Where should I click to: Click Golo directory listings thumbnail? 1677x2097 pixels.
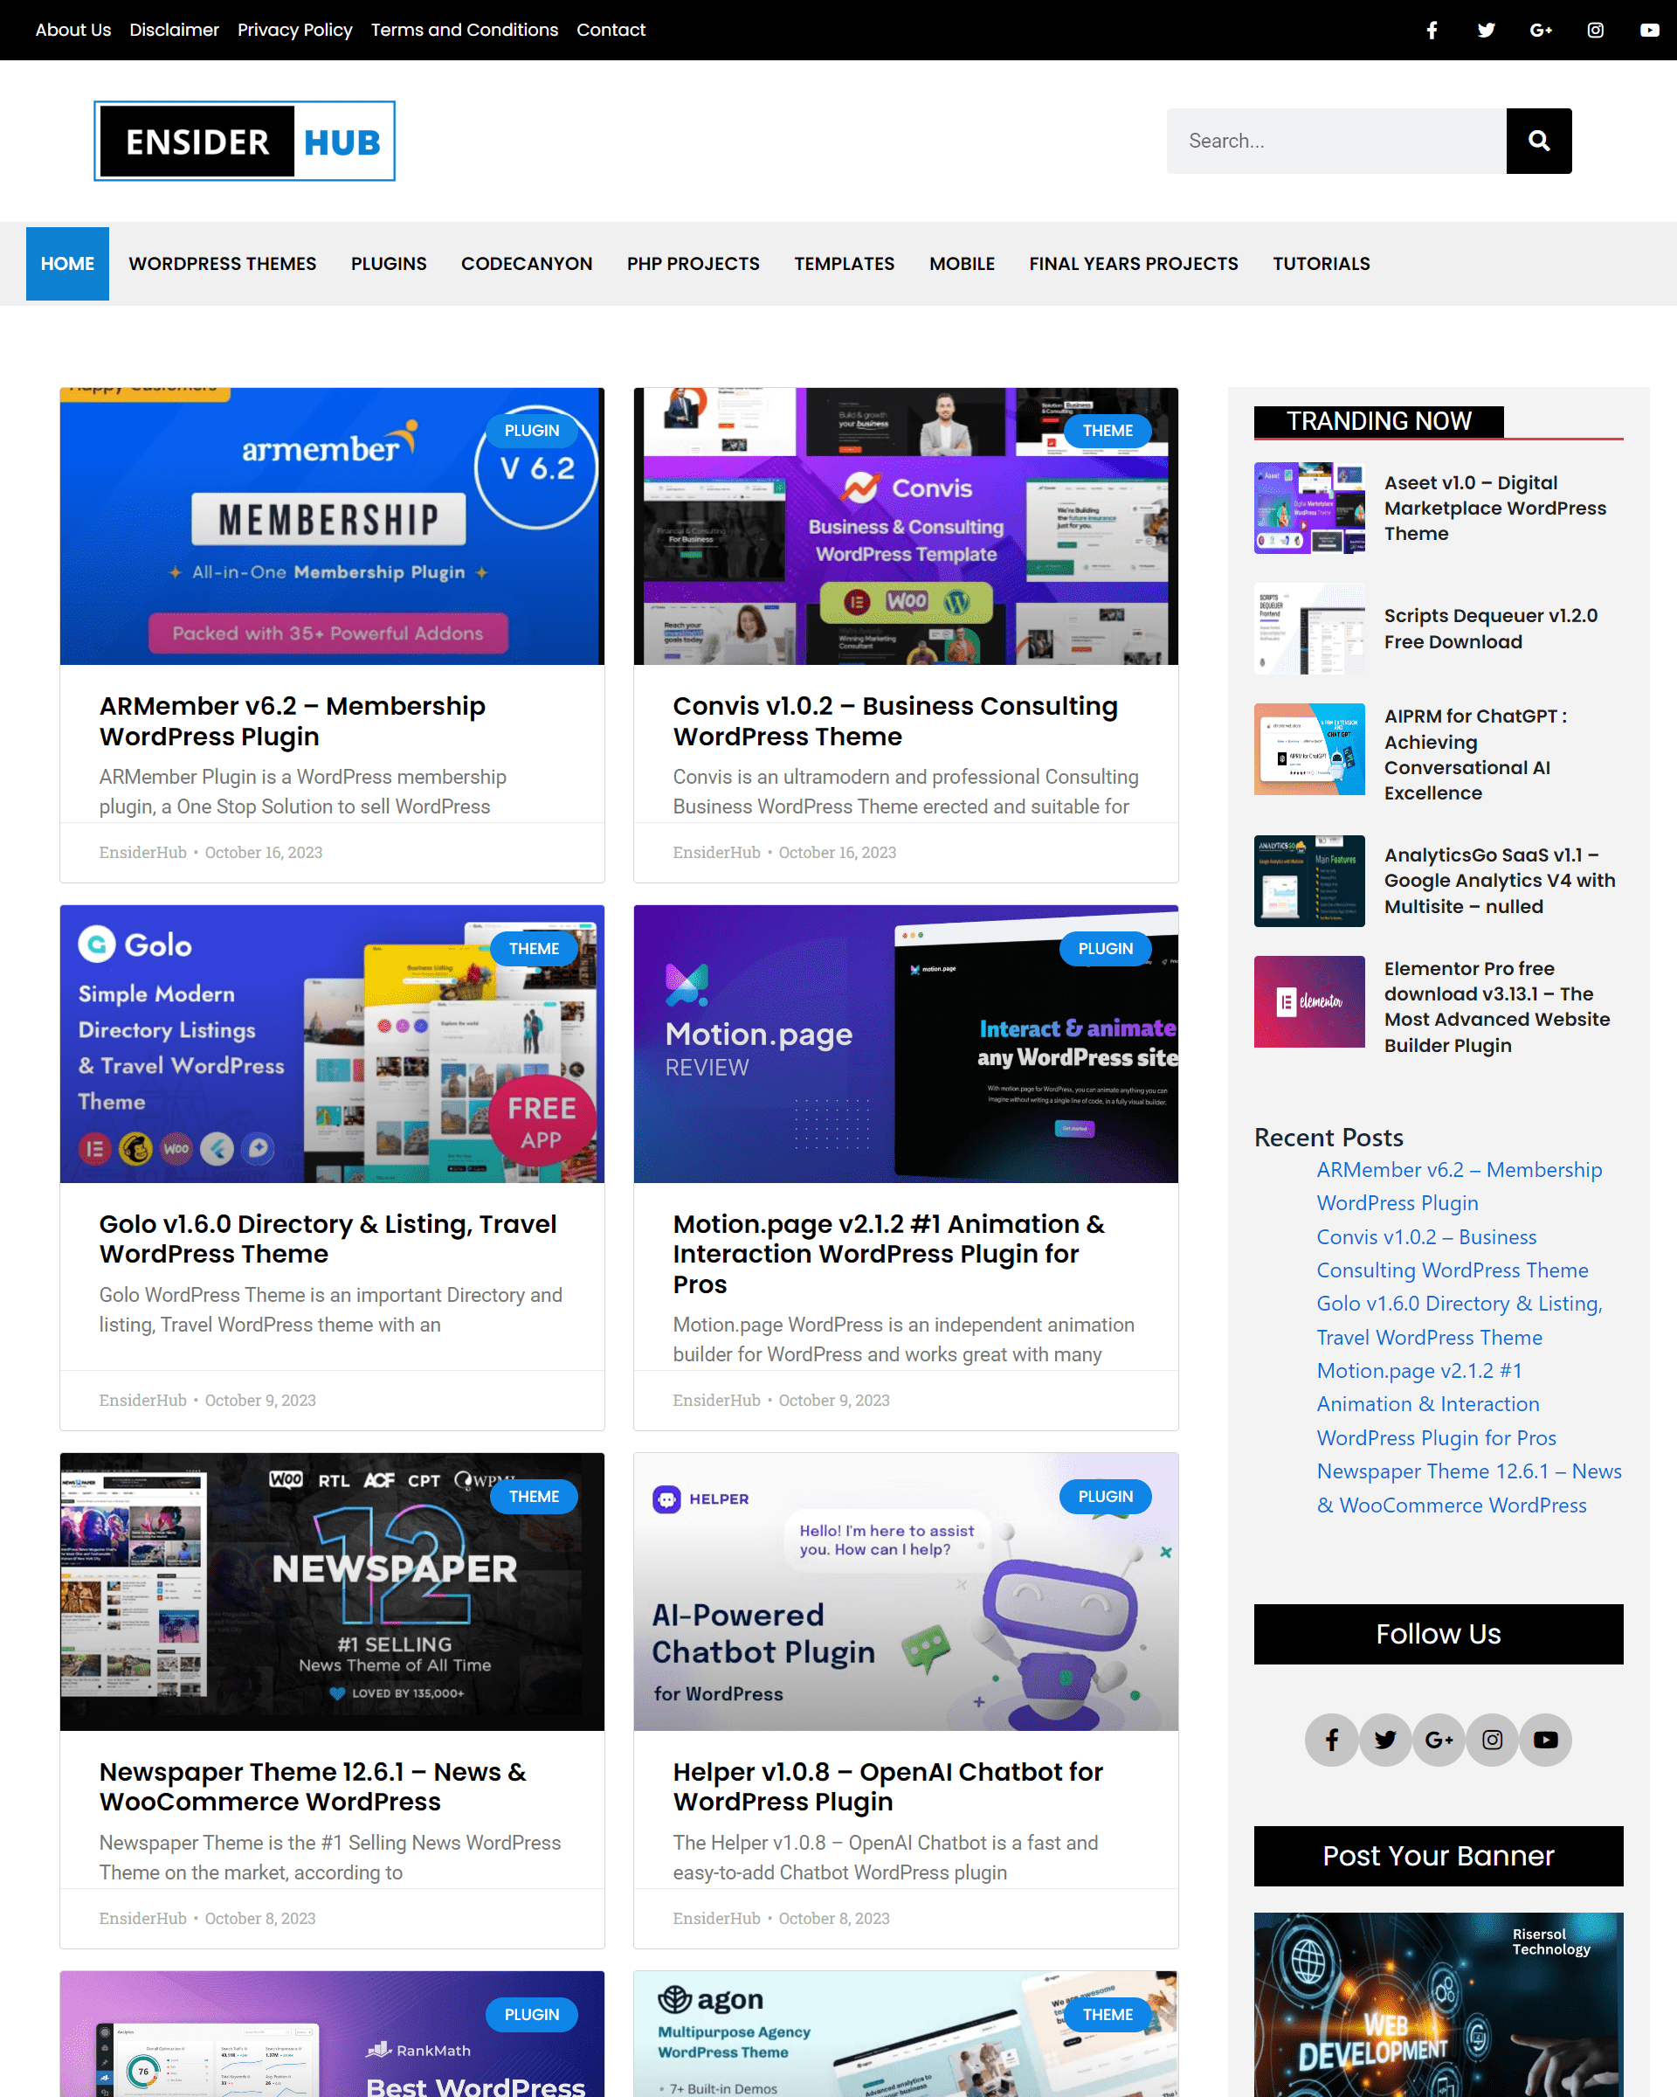(332, 1043)
